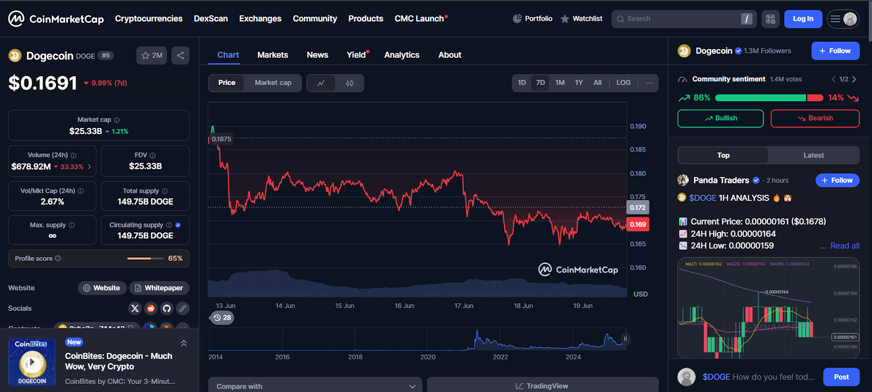The image size is (872, 392).
Task: Open the Markets tab
Action: coord(272,55)
